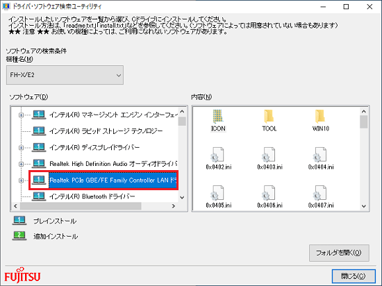Click the blue プレインストール legend icon
Viewport: 382px width, 286px height.
click(x=19, y=220)
